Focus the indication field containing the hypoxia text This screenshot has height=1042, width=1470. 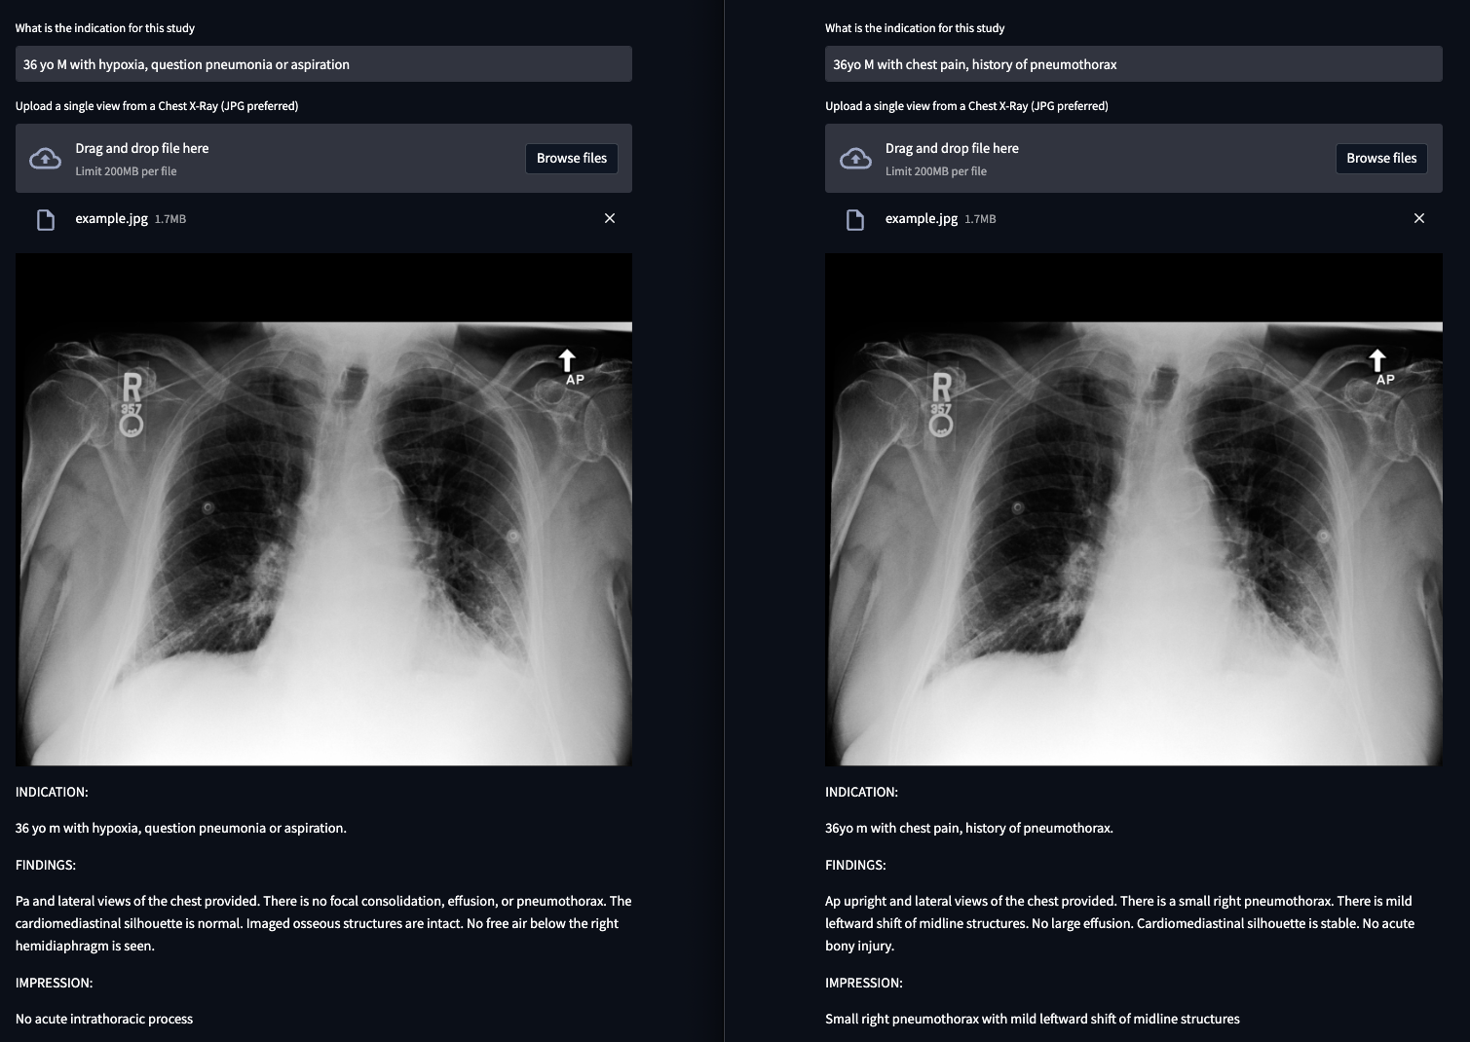323,64
